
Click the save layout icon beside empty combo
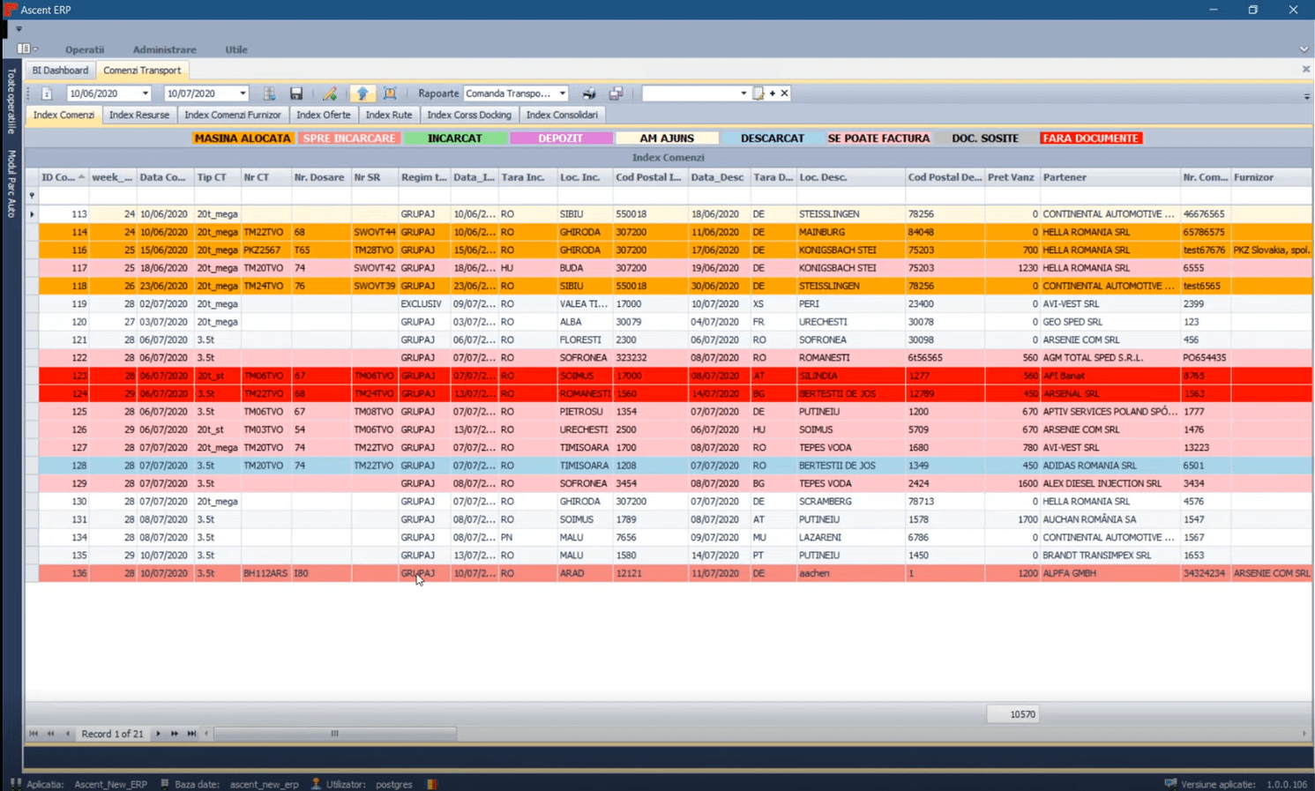click(x=758, y=93)
